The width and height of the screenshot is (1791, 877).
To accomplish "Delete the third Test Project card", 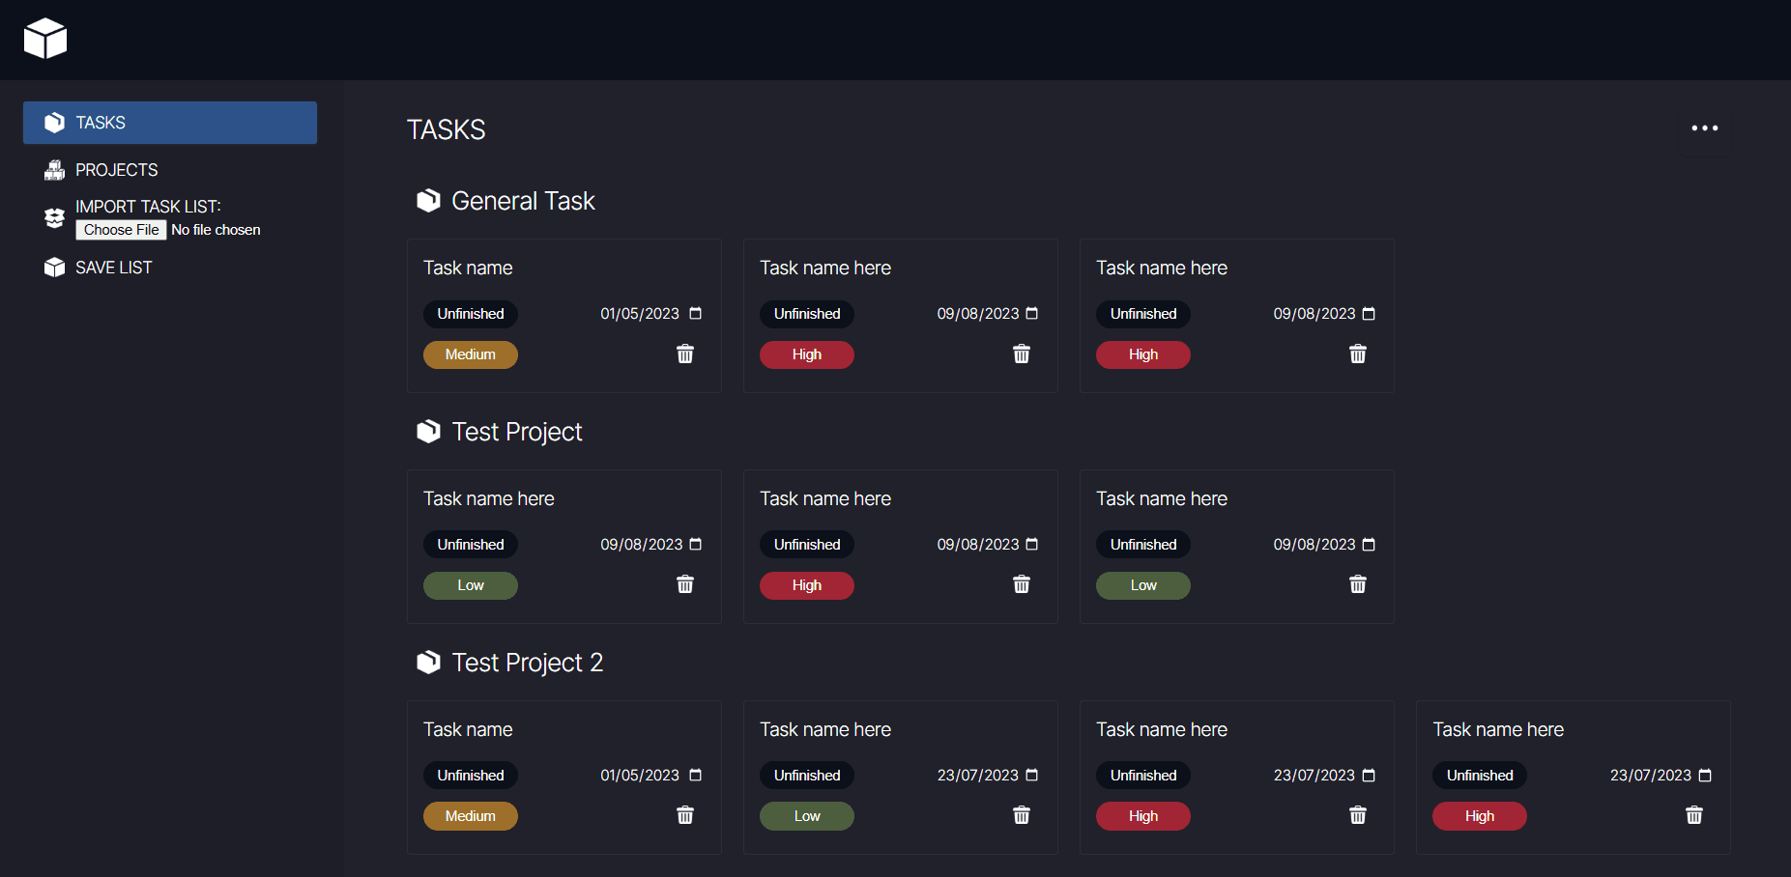I will [1358, 584].
